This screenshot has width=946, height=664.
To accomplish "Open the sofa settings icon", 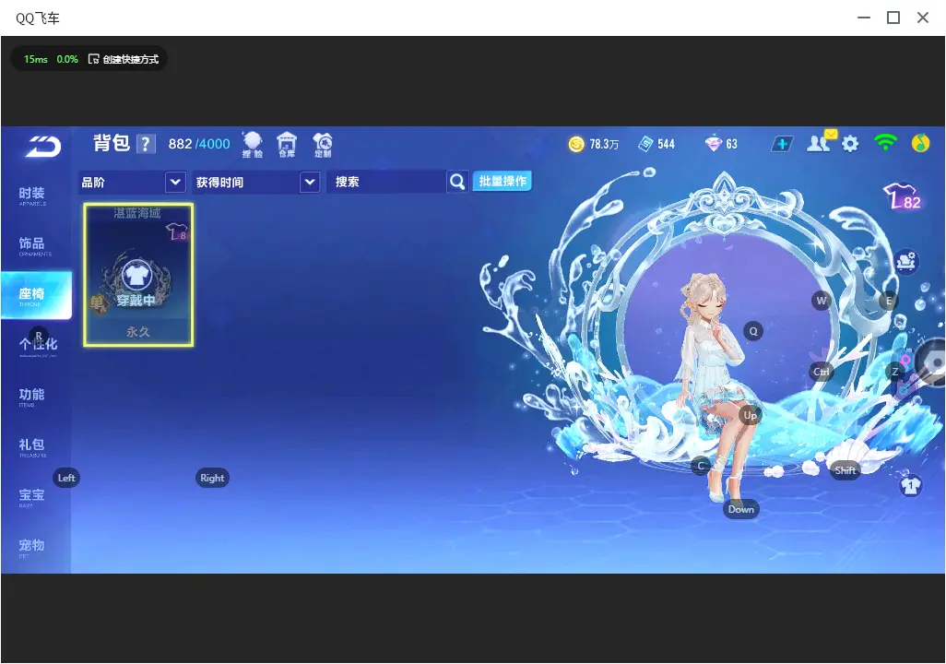I will click(905, 261).
